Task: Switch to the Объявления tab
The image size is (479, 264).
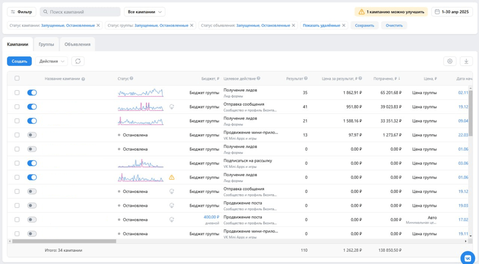Action: (x=77, y=44)
